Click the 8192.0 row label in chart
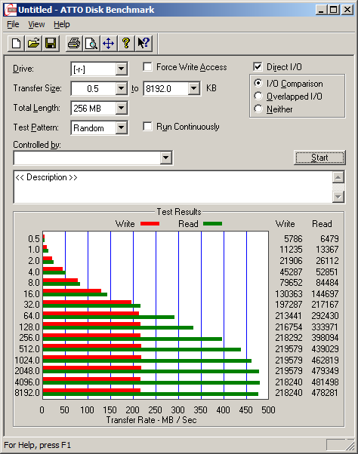The width and height of the screenshot is (358, 454). click(x=27, y=393)
